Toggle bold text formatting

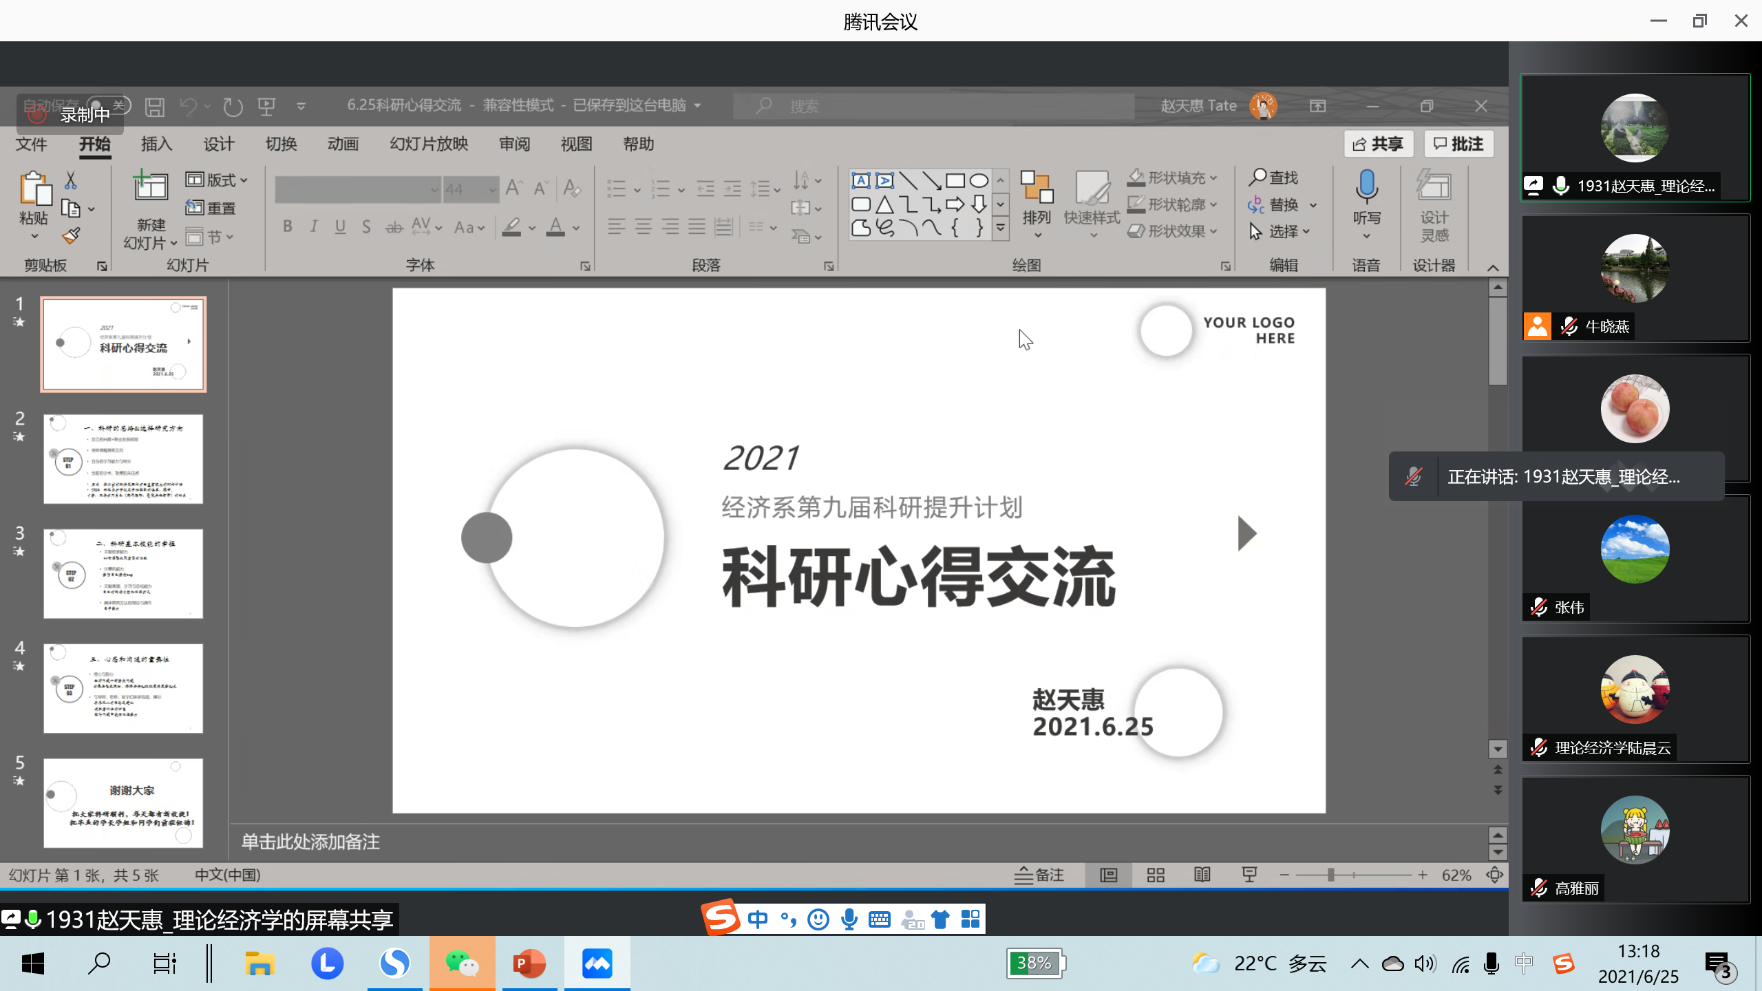point(288,226)
